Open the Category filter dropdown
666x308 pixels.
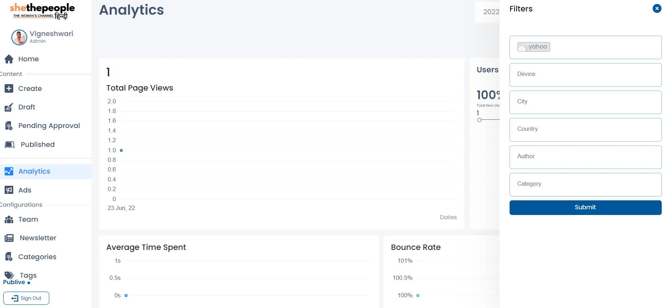[x=585, y=184]
